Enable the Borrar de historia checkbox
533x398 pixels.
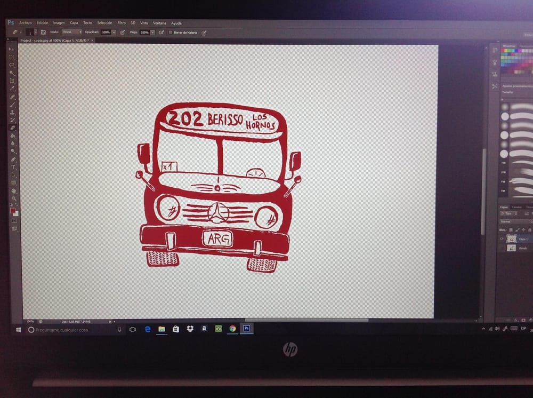(171, 33)
